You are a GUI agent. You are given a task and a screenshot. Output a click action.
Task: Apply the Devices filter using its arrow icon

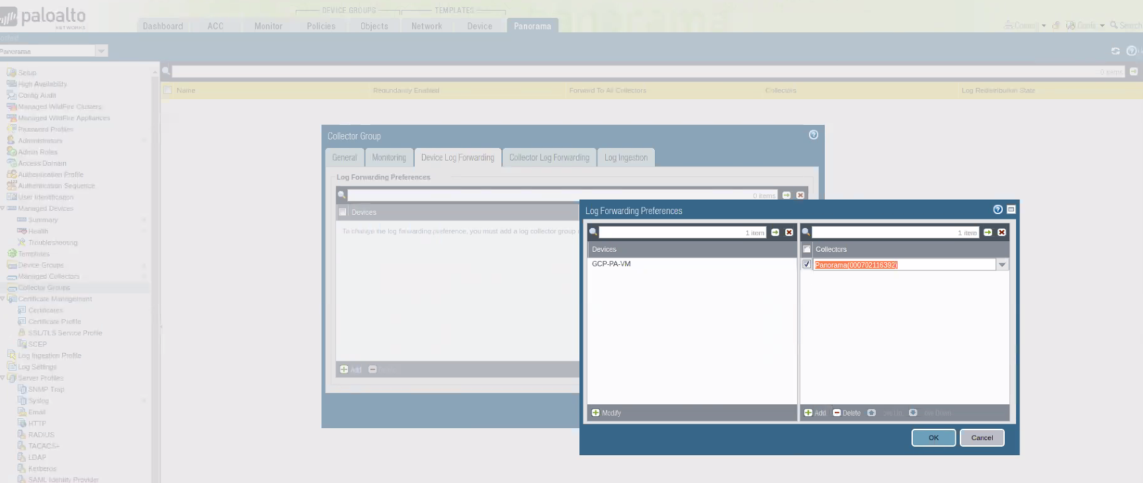(775, 233)
